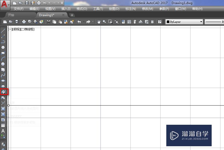Open the Properties palette icon
The height and width of the screenshot is (150, 224).
(123, 22)
